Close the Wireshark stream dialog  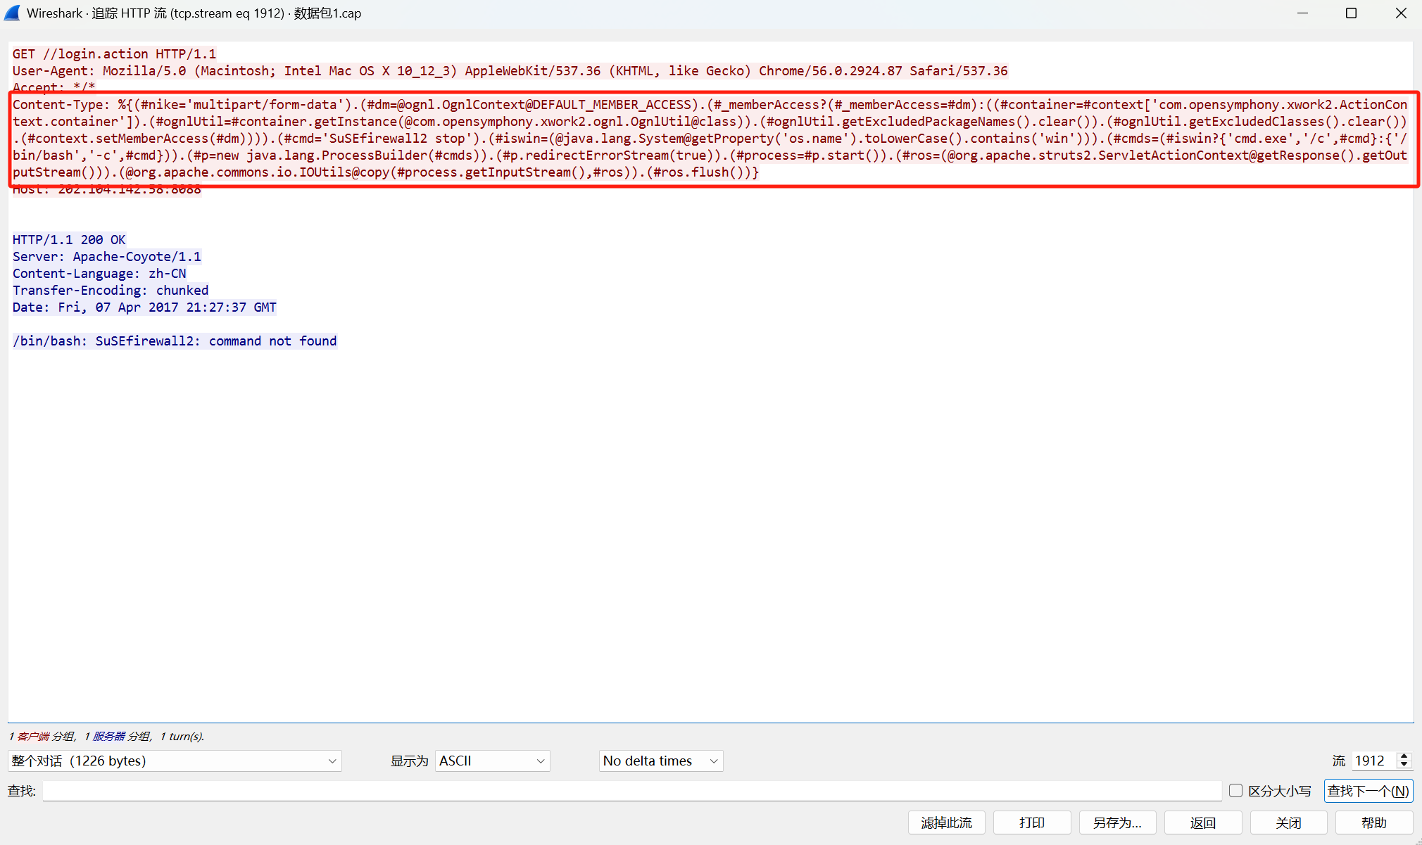click(x=1400, y=13)
